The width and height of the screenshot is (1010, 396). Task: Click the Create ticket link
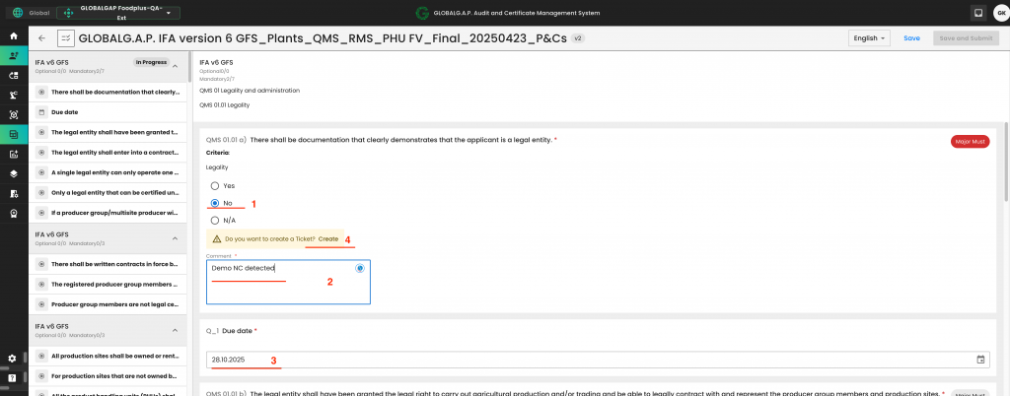coord(328,238)
